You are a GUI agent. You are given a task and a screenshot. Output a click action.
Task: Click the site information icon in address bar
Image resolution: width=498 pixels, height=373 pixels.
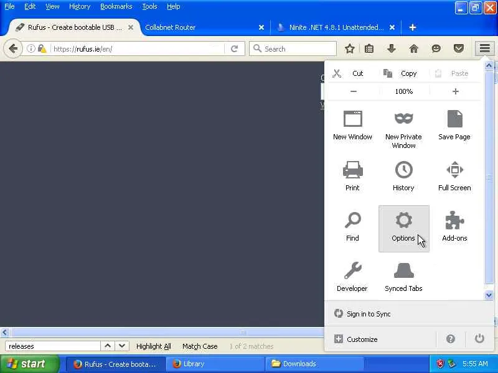[31, 49]
